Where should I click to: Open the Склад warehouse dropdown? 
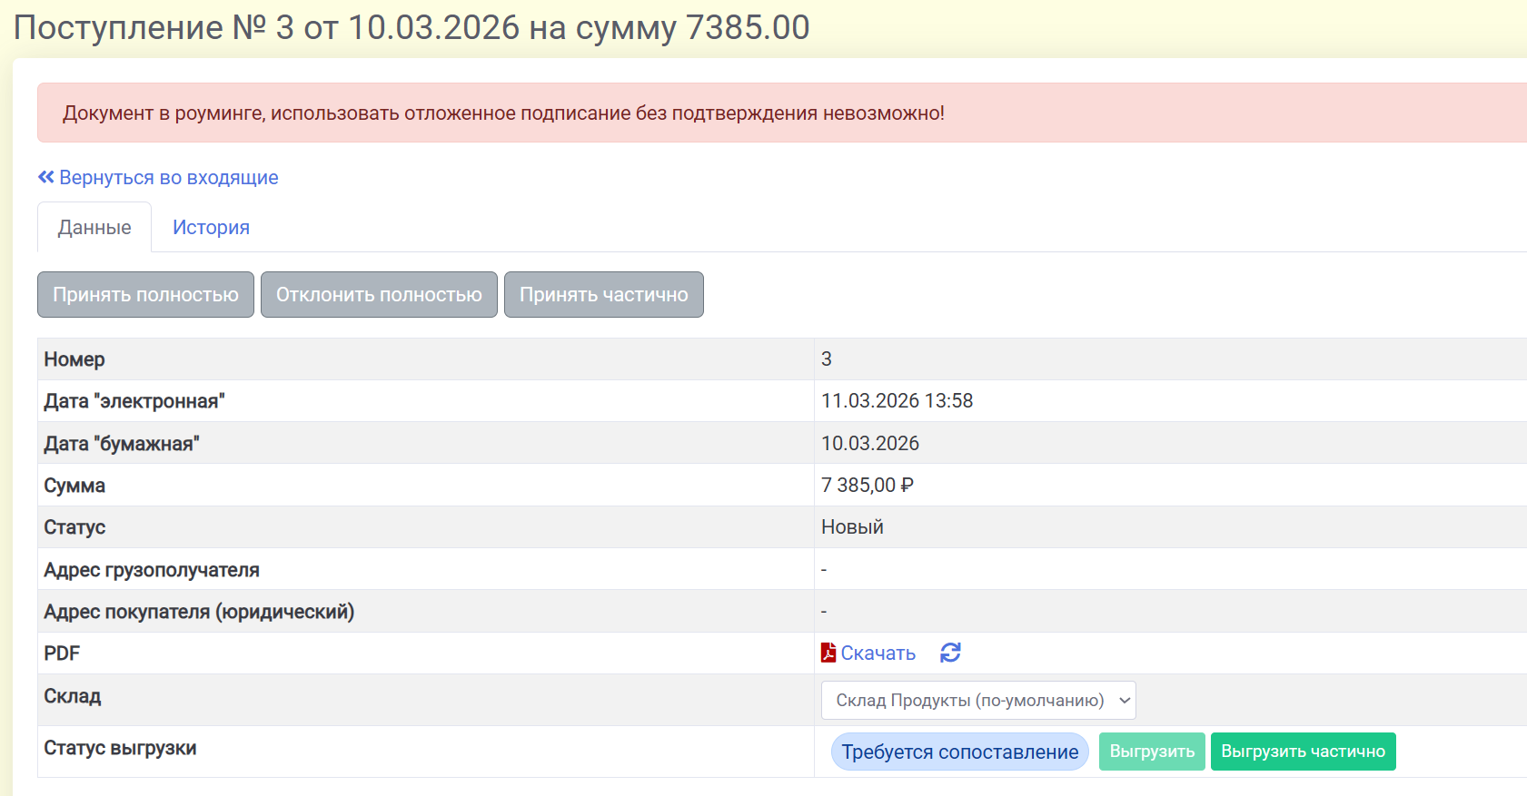[977, 700]
